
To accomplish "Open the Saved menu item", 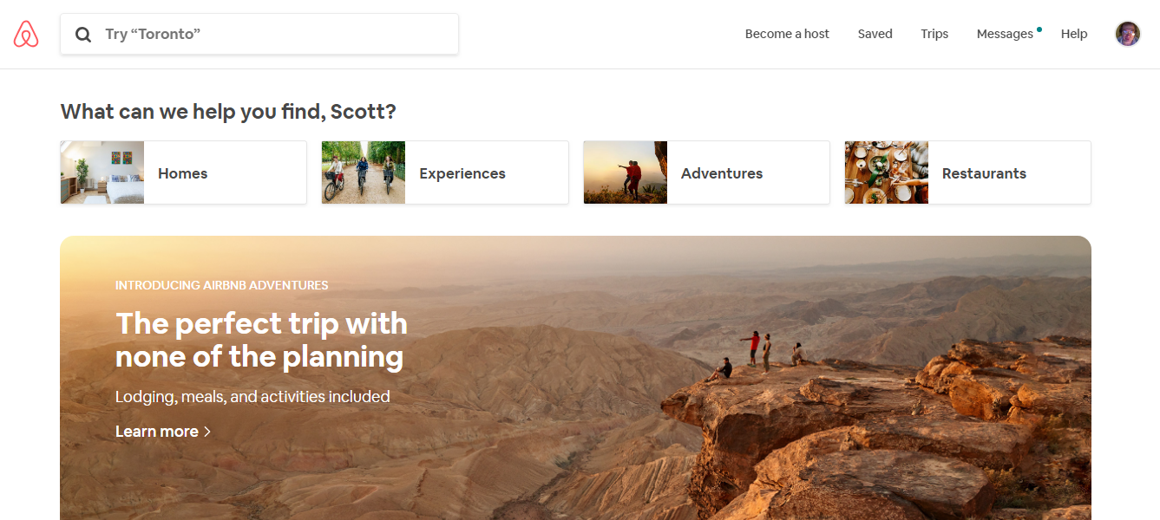I will click(875, 34).
